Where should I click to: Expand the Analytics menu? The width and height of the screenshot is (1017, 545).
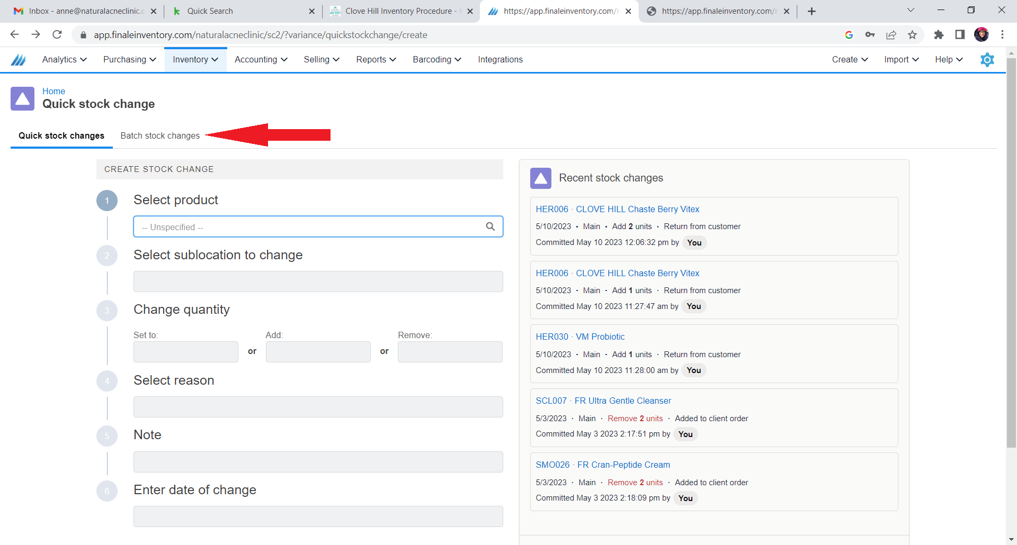(x=64, y=60)
